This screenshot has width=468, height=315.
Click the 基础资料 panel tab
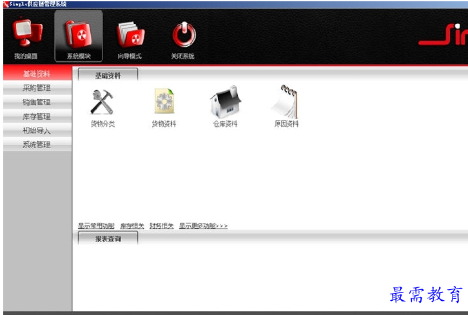tap(108, 75)
